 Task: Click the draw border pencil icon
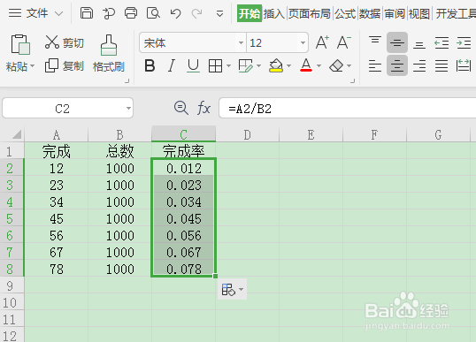pos(246,65)
